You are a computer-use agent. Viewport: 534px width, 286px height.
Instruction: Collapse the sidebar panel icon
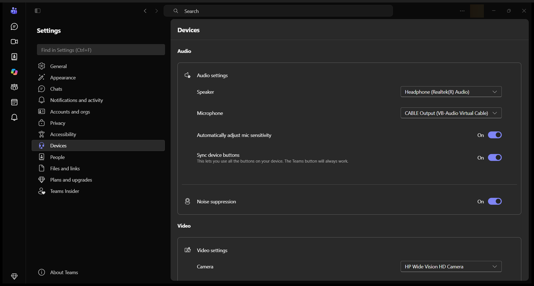[x=38, y=11]
